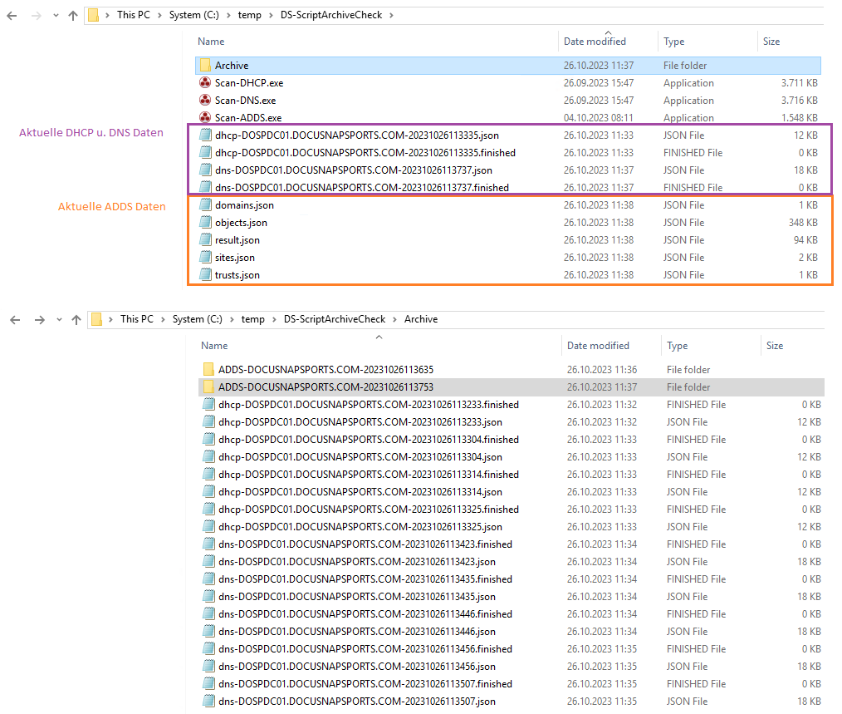842x714 pixels.
Task: Click file name dns 20231026113435.finished
Action: coord(365,579)
